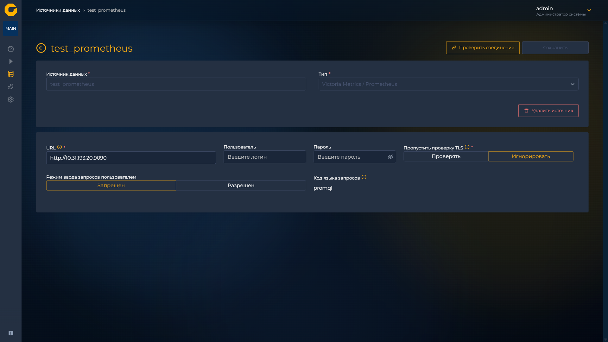Click the URL info icon
608x342 pixels.
(x=60, y=147)
